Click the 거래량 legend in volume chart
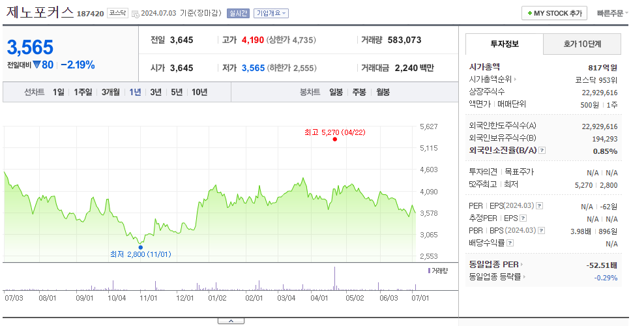 (437, 271)
